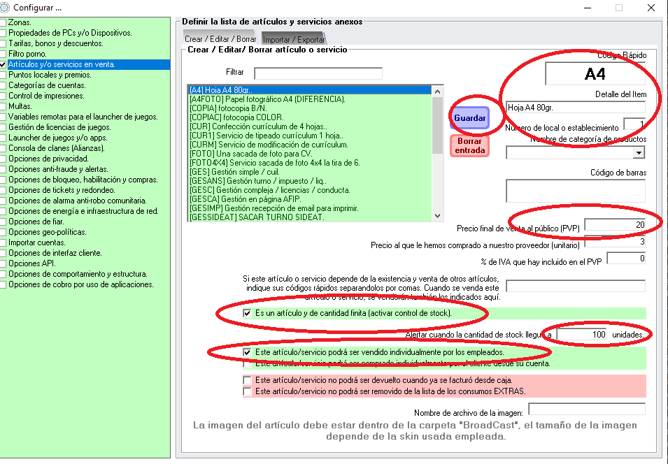Select [COPIA] fotocopia B/N. item
668x464 pixels.
310,108
